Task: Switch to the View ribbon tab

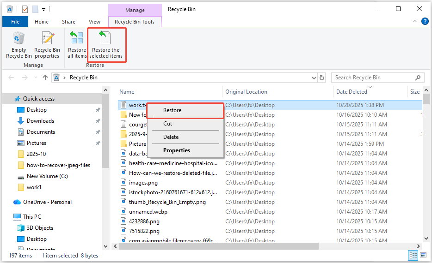Action: [x=94, y=22]
